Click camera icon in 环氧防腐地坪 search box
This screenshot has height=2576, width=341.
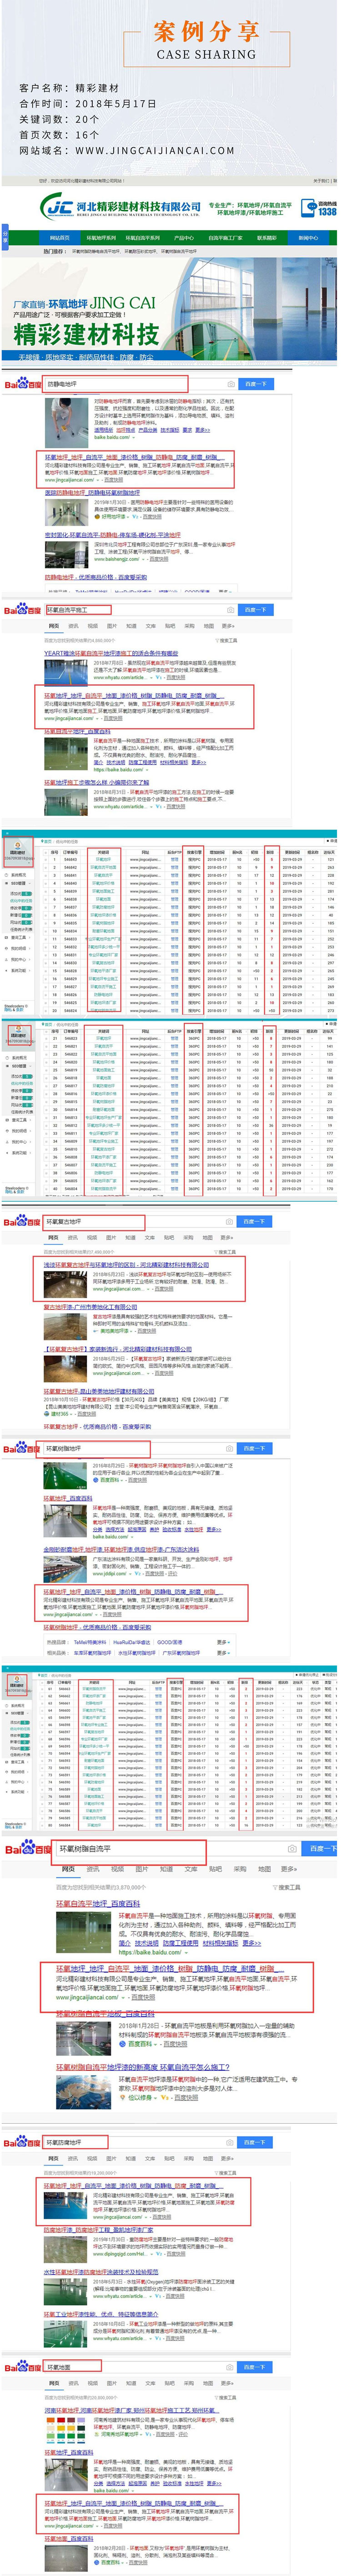click(x=230, y=2142)
